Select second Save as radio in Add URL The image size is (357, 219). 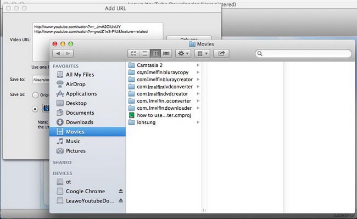pyautogui.click(x=35, y=109)
